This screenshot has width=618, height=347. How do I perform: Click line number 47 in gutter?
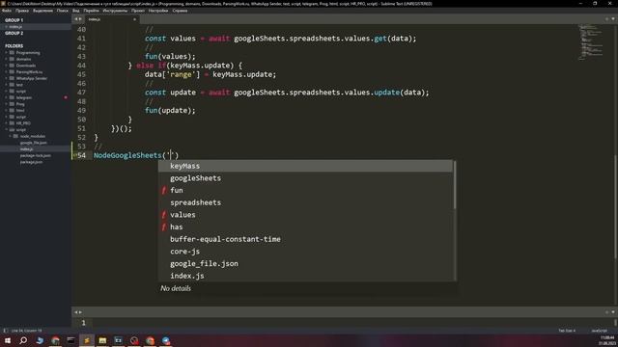point(81,93)
